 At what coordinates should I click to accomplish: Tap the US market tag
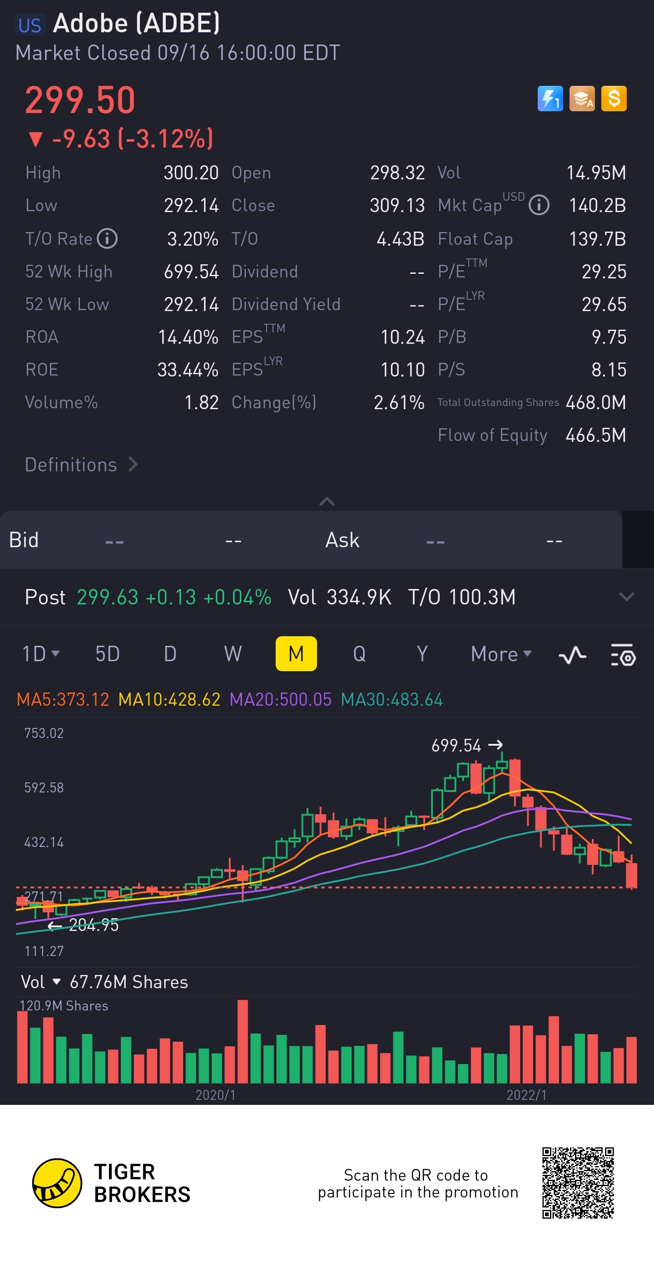[30, 25]
